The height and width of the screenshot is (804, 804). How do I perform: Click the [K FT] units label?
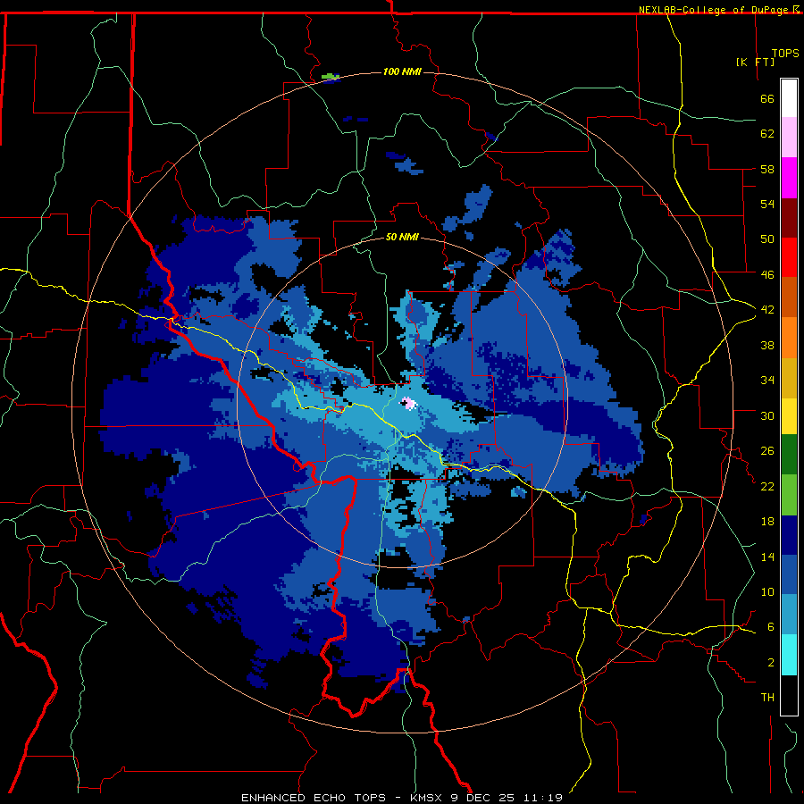[x=755, y=62]
